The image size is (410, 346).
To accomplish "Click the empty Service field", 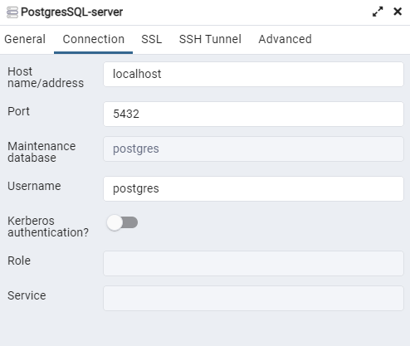I will click(x=253, y=299).
